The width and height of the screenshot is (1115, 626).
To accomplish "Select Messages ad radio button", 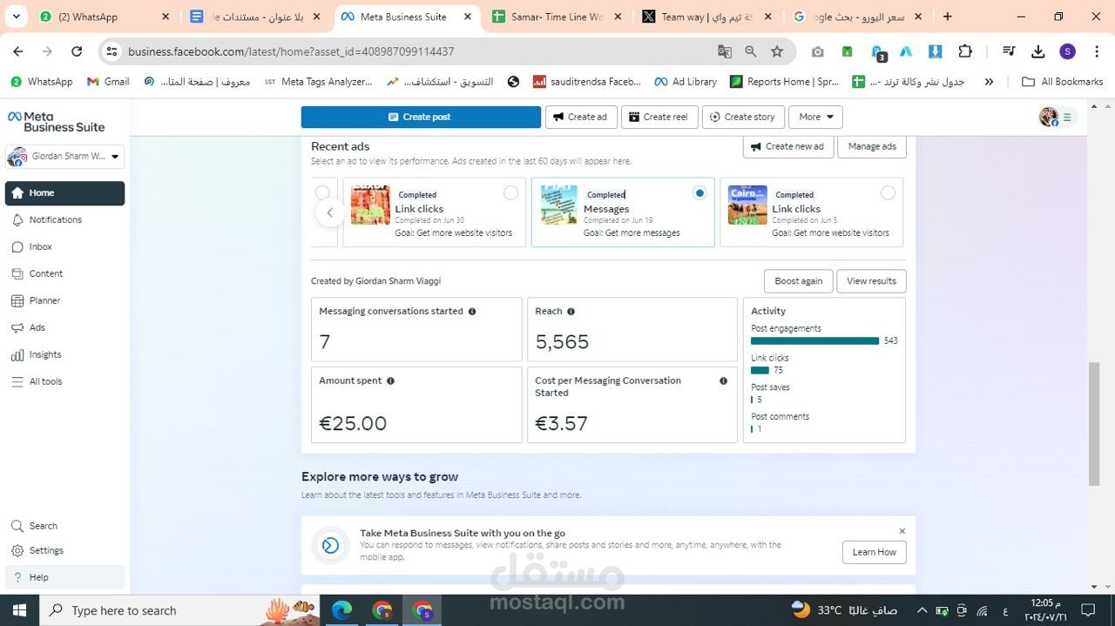I will [x=699, y=193].
